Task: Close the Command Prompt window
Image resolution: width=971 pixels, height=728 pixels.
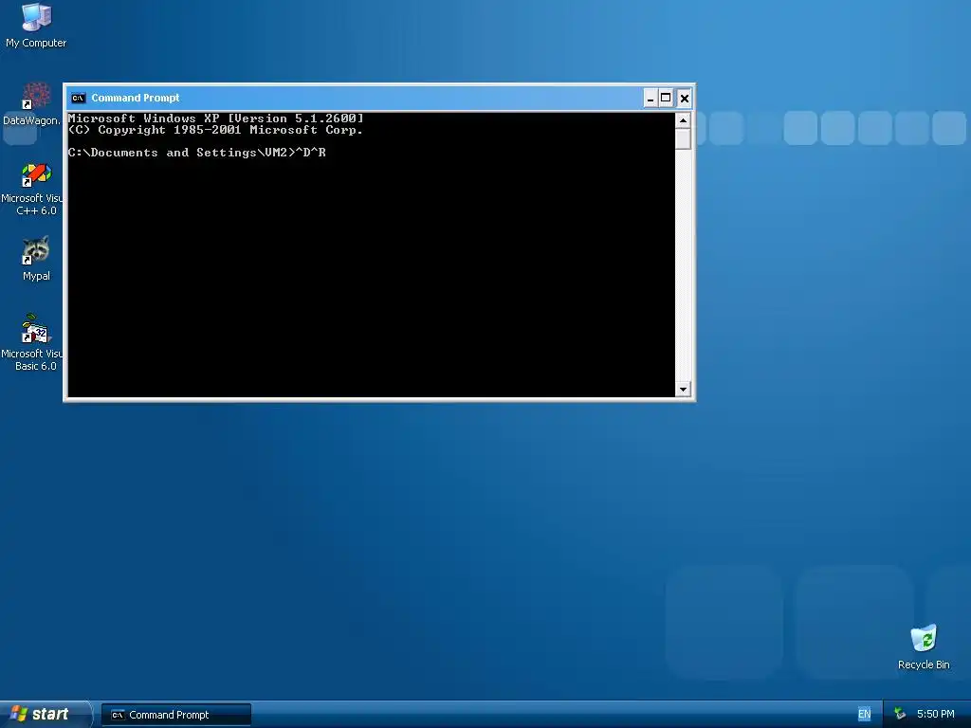Action: [x=685, y=98]
